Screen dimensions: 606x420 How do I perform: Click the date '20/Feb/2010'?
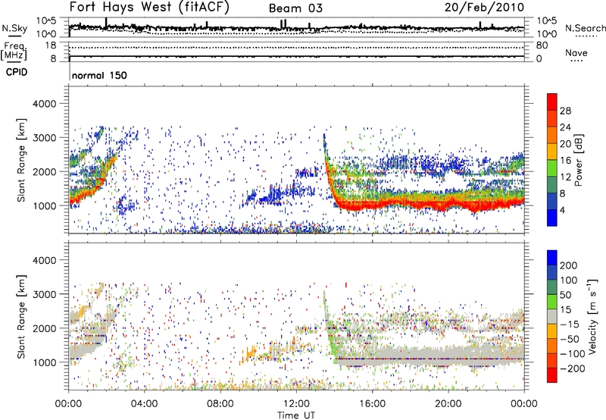pyautogui.click(x=484, y=8)
